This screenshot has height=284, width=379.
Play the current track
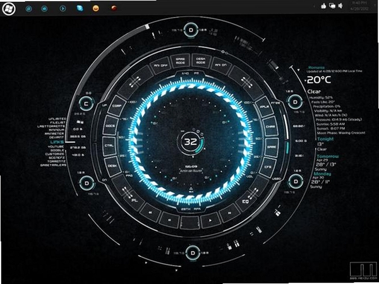point(210,220)
